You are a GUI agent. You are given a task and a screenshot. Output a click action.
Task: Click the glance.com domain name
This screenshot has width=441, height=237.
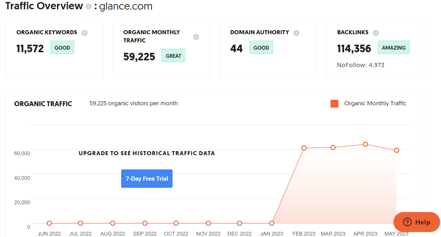coord(126,6)
